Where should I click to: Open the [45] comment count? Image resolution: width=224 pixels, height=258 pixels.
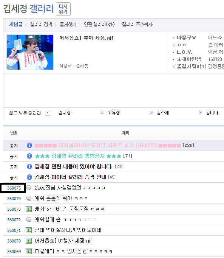point(112,177)
